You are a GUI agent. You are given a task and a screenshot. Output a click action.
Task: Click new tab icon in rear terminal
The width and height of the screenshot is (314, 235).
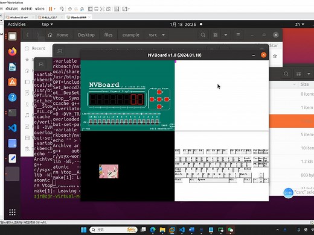[x=41, y=64]
